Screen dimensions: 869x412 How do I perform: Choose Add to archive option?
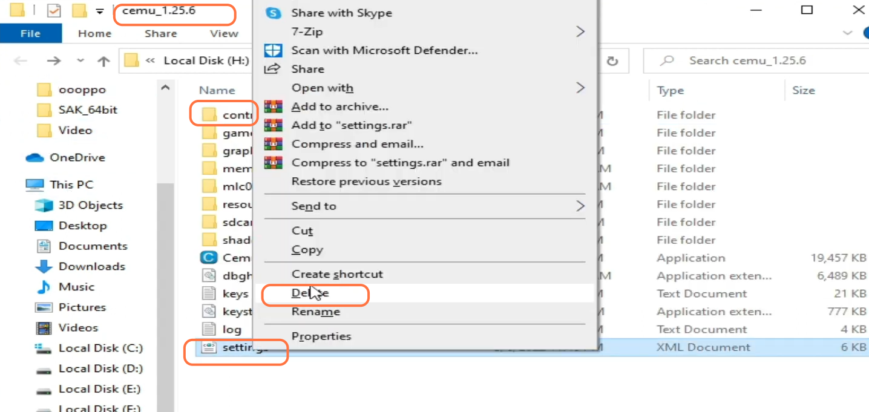tap(339, 106)
